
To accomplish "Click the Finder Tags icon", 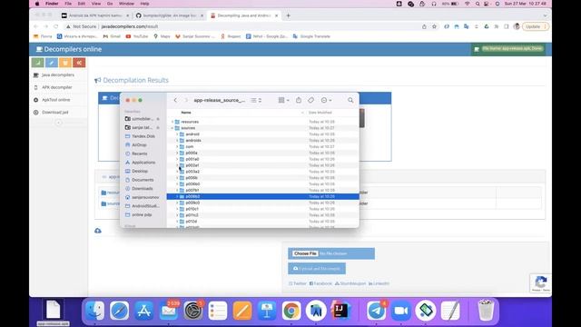I will click(310, 100).
